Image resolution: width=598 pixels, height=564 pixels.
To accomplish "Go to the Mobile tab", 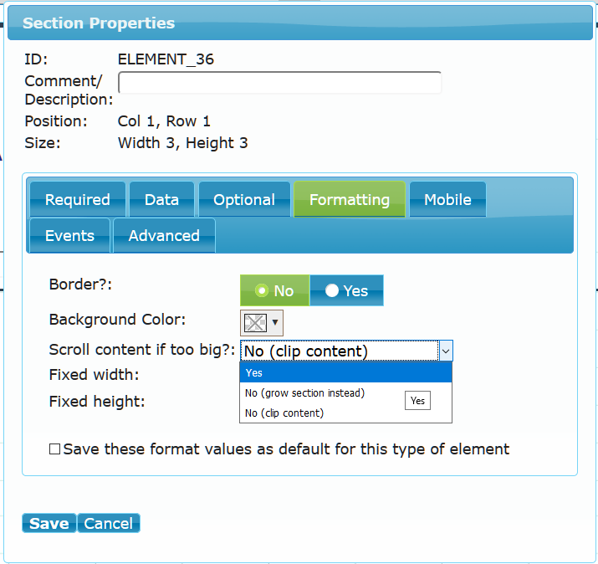I will (x=447, y=199).
